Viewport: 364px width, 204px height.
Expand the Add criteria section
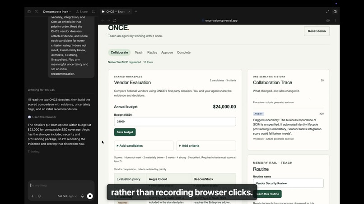point(206,145)
